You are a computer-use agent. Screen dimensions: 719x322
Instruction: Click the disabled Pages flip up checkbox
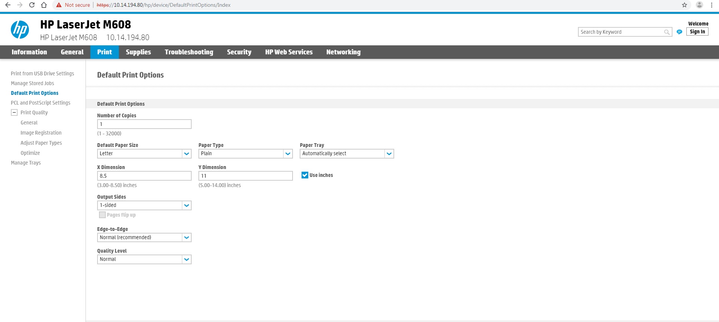point(102,215)
